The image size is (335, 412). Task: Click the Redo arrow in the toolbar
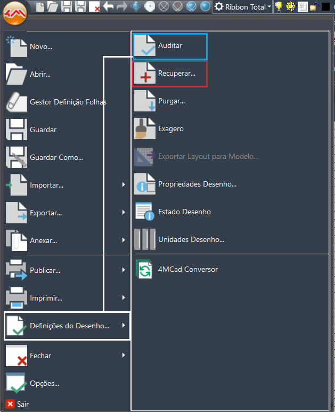coord(122,6)
